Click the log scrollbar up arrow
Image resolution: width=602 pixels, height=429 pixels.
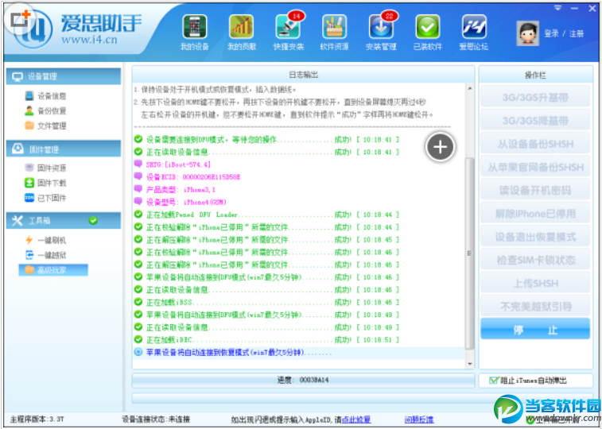(x=470, y=88)
